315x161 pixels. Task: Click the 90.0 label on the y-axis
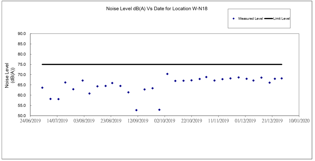22,34
